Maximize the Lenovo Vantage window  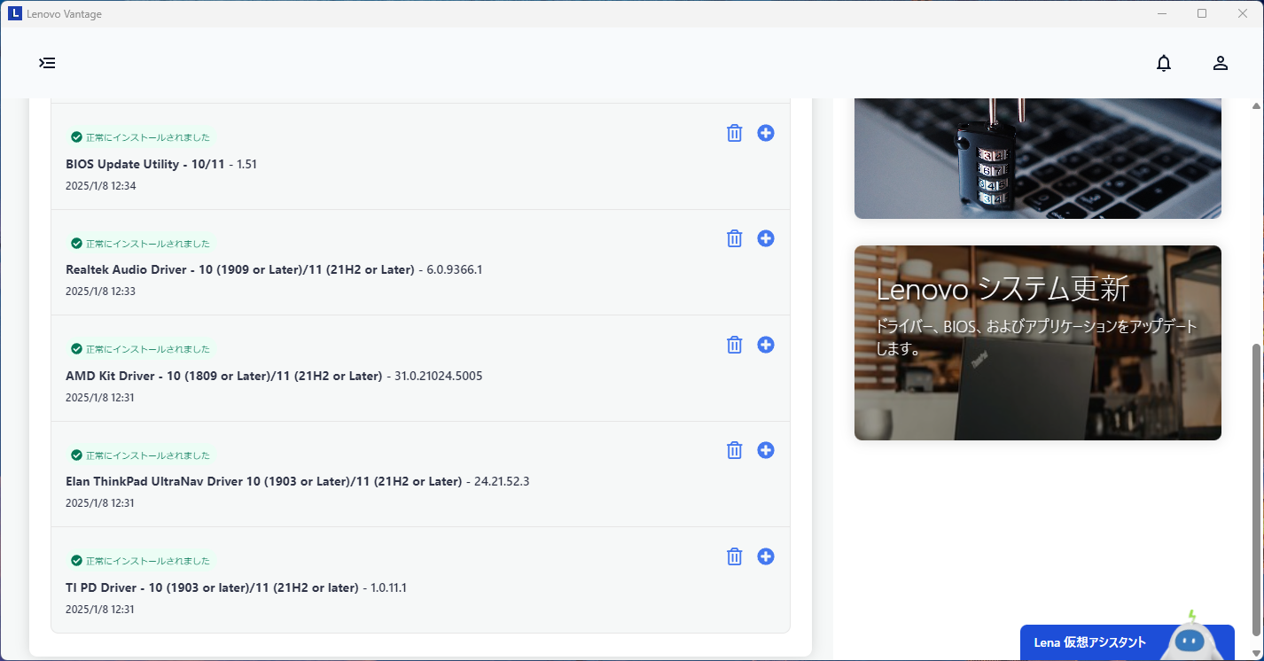1202,13
